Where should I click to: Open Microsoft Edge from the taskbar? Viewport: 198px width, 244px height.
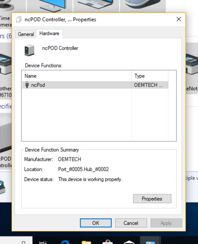(65, 242)
